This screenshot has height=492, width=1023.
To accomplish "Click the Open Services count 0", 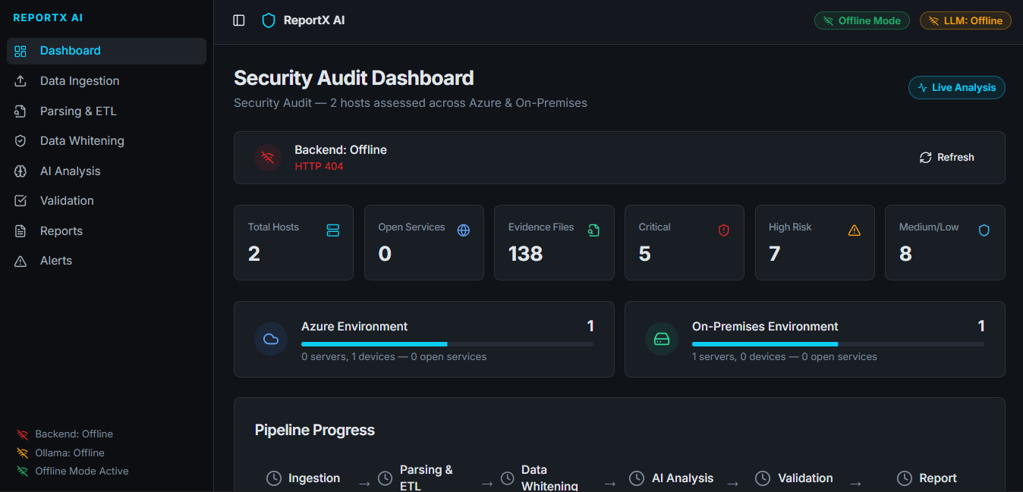I will coord(385,254).
